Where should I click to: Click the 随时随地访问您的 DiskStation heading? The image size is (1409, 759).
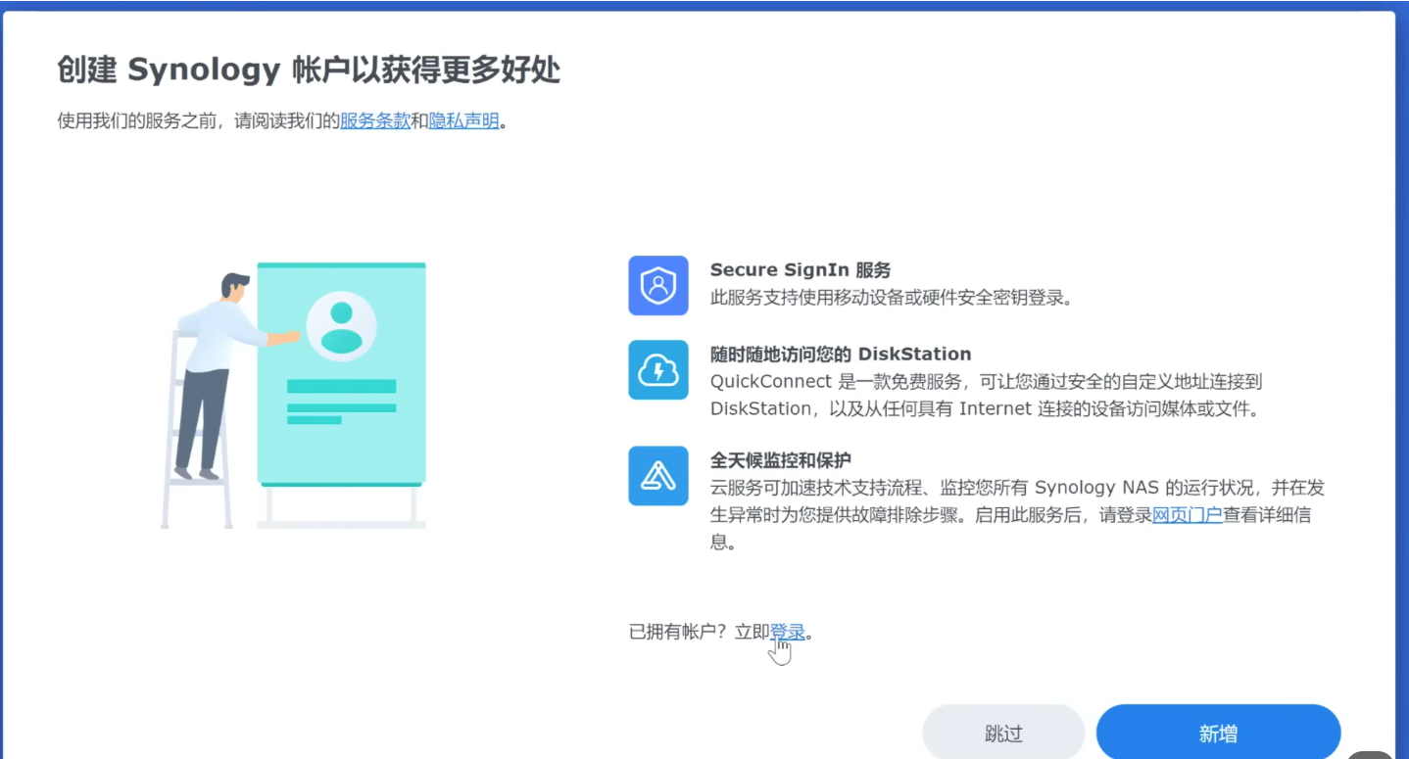pyautogui.click(x=840, y=355)
